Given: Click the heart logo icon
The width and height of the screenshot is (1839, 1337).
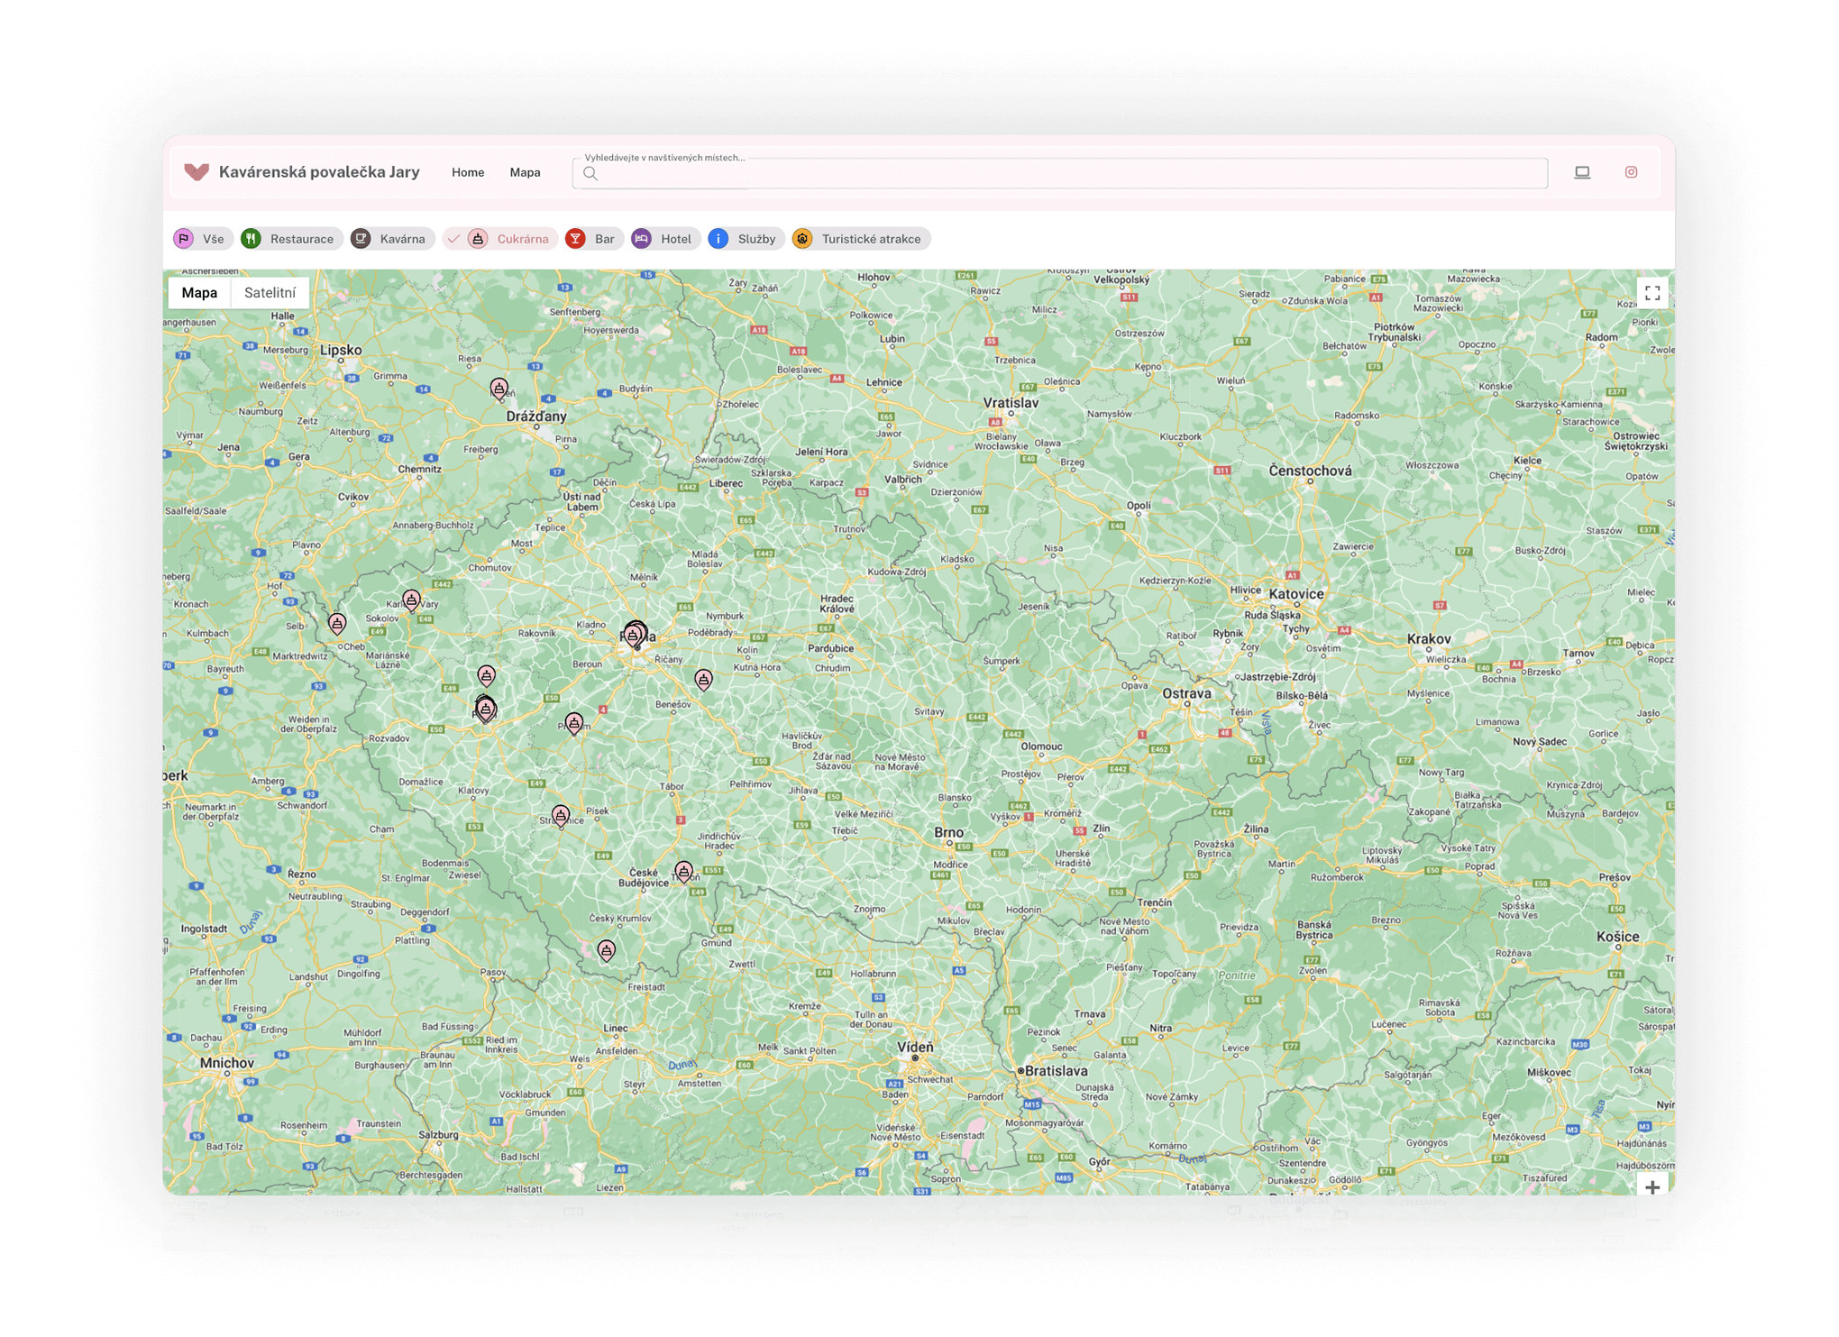Looking at the screenshot, I should (197, 172).
